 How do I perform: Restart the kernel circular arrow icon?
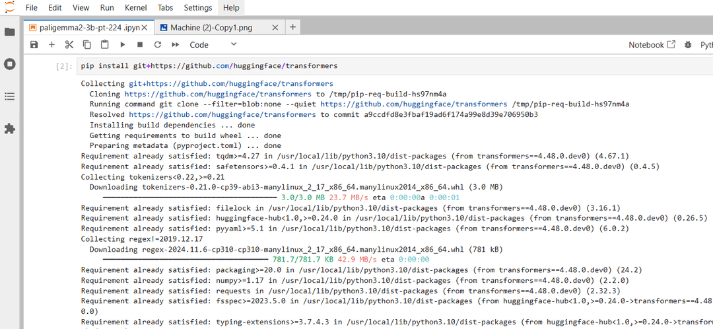coord(158,45)
